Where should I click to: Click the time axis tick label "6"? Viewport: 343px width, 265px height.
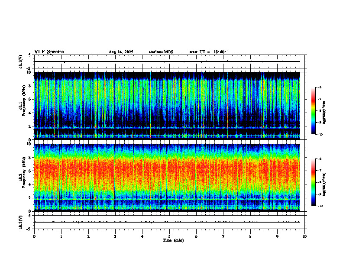coord(197,236)
